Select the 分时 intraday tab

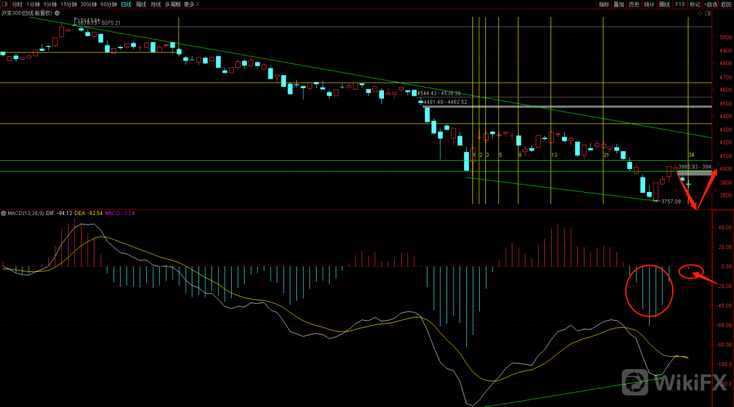(17, 4)
